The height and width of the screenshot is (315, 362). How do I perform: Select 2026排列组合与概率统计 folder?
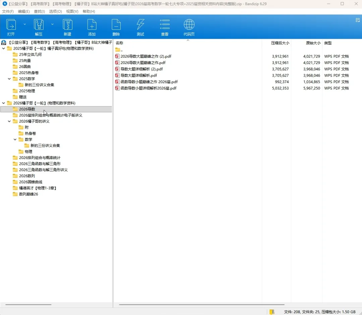[x=40, y=157]
